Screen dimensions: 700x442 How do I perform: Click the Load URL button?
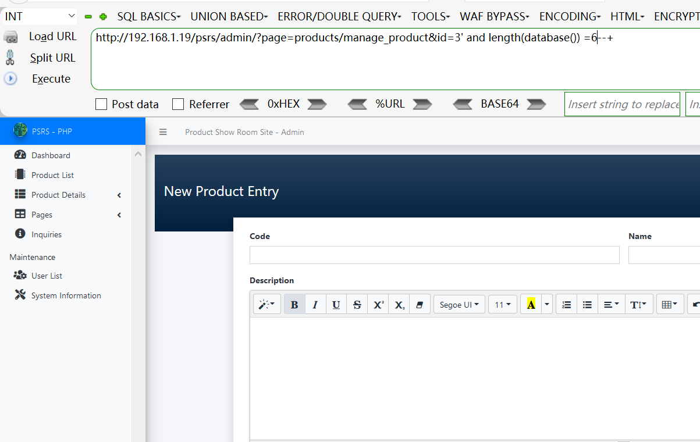click(x=52, y=37)
